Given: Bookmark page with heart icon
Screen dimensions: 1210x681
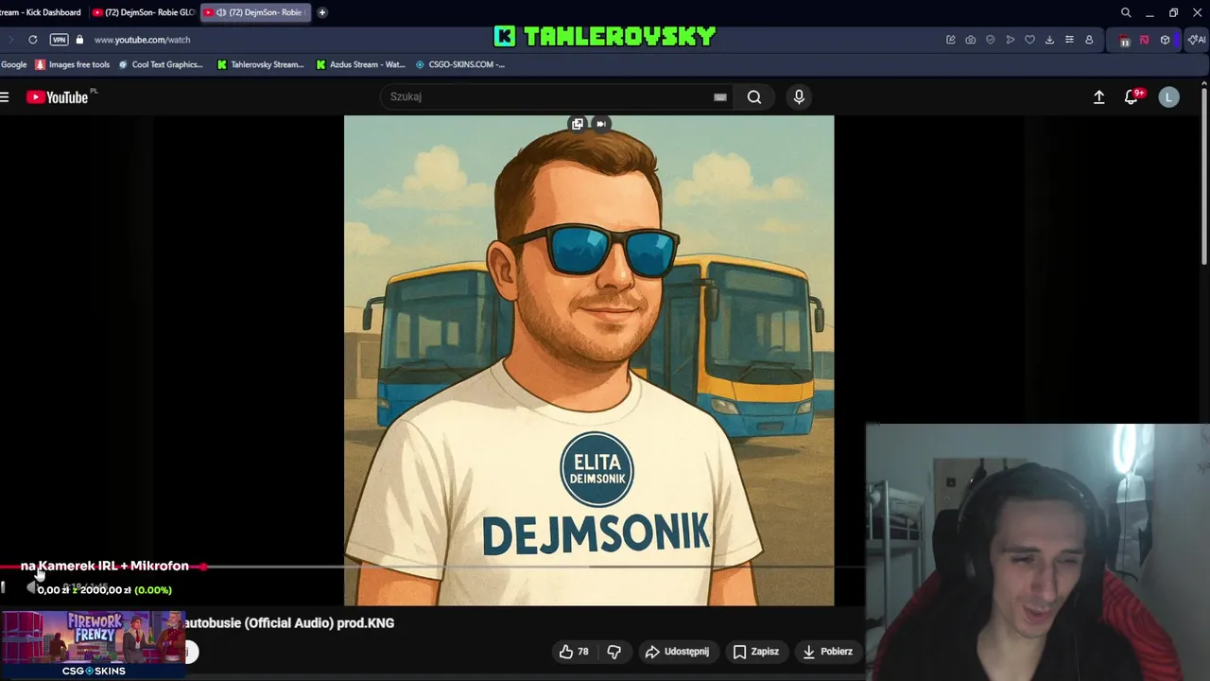Looking at the screenshot, I should point(1029,40).
